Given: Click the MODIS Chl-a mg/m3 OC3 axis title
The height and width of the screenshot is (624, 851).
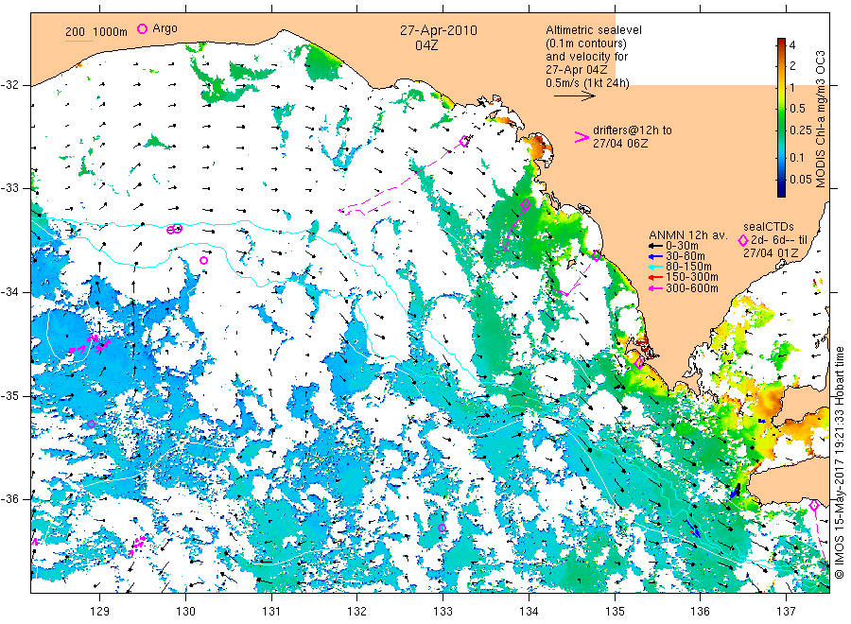Looking at the screenshot, I should pyautogui.click(x=820, y=119).
